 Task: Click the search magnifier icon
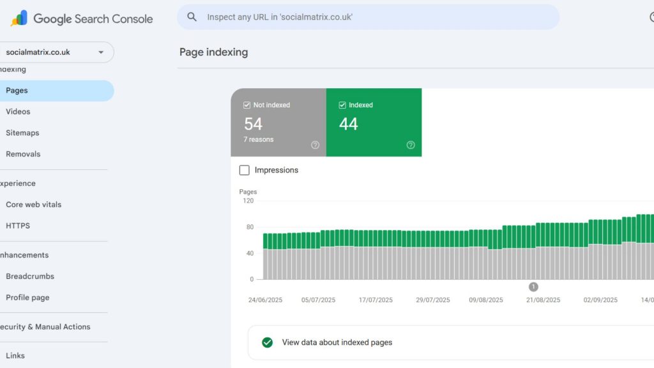tap(192, 17)
